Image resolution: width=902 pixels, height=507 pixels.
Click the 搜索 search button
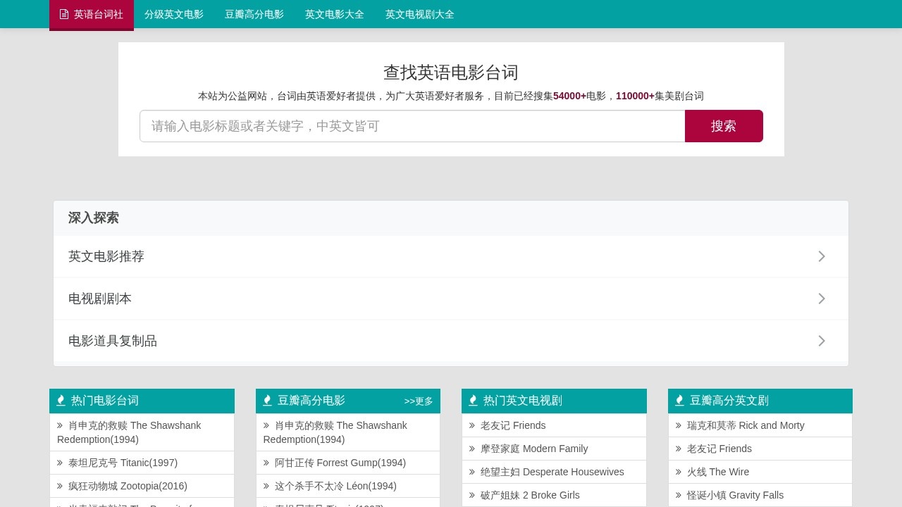[724, 126]
